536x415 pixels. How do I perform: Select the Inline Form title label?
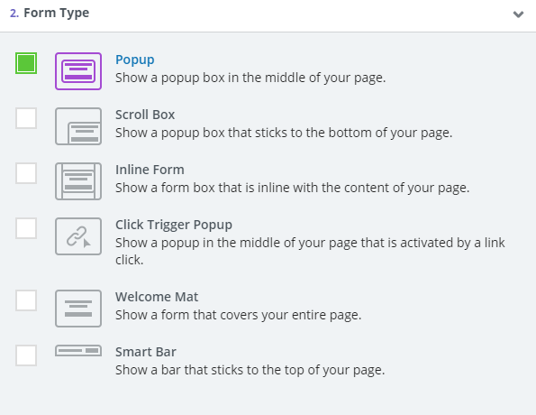[150, 170]
